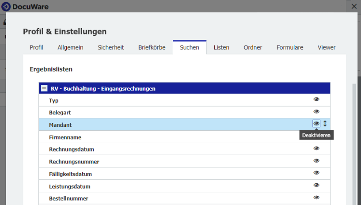Close the Profil & Einstellungen dialog

[x=353, y=7]
